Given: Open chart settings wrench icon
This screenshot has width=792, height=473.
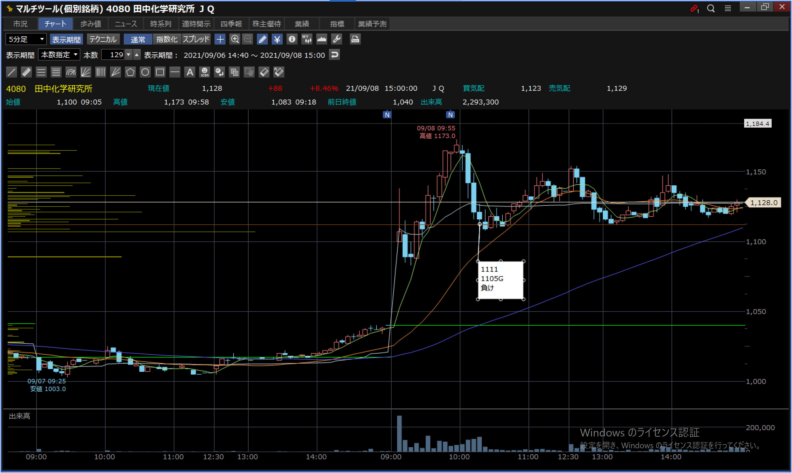Looking at the screenshot, I should [x=337, y=39].
